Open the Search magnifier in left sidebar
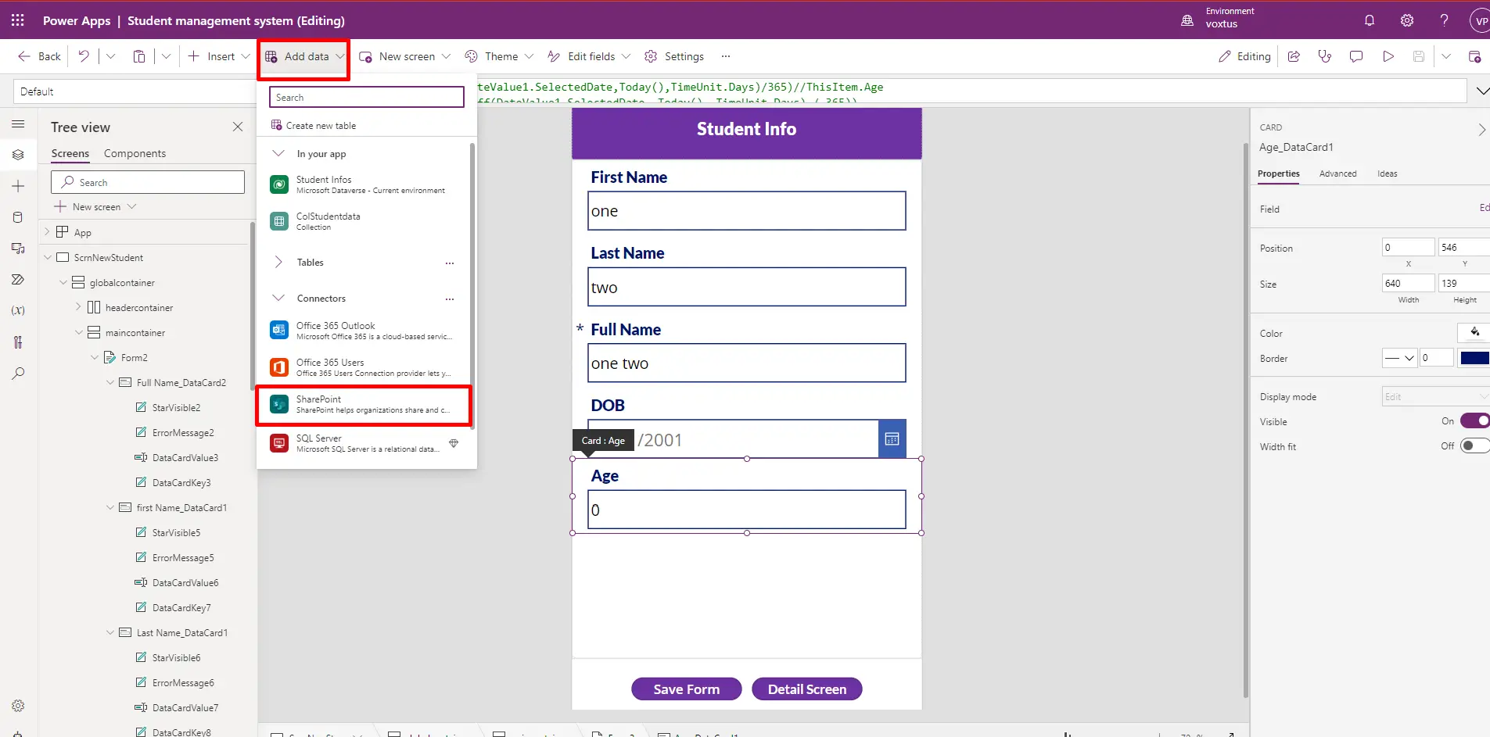This screenshot has height=737, width=1490. [18, 373]
